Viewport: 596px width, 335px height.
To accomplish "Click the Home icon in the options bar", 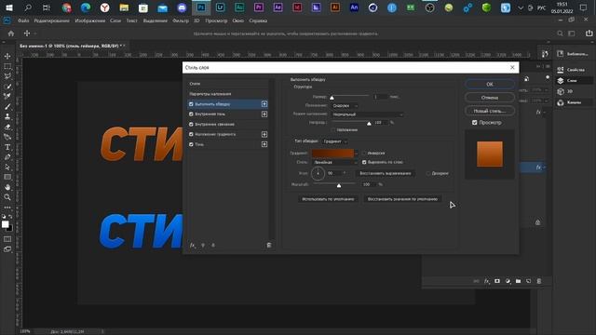I will pos(11,33).
